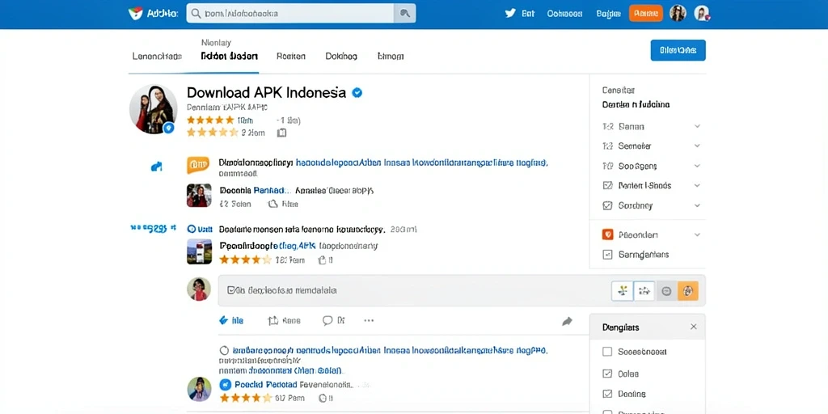Screen dimensions: 828x414
Task: Switch to the 'Lenenchtads' tab
Action: coord(157,57)
